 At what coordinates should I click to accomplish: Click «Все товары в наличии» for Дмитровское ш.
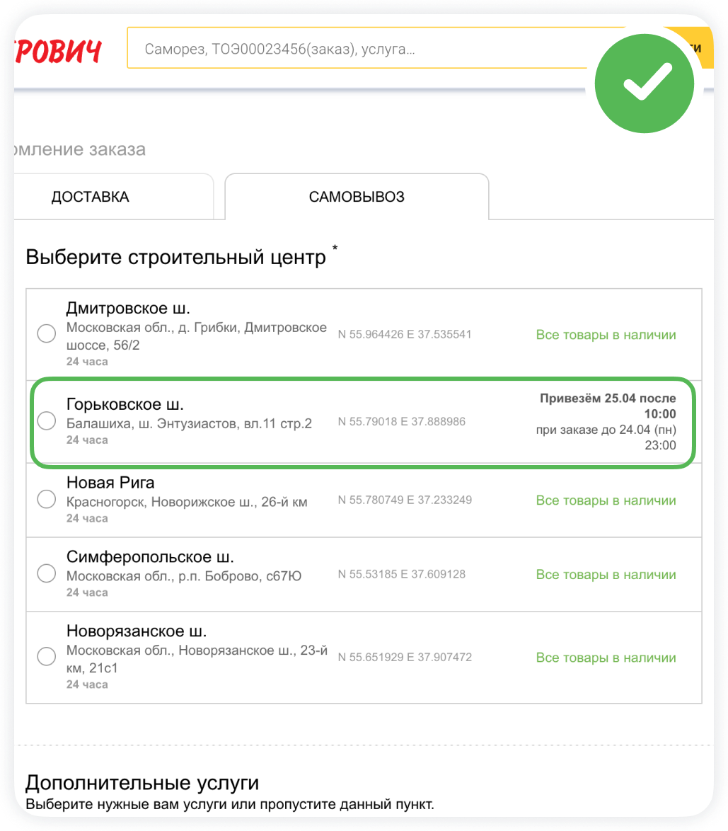606,334
